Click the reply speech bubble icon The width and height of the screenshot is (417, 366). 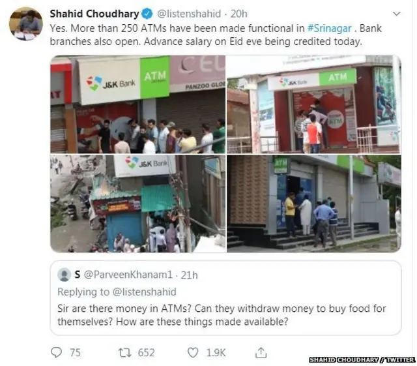point(56,352)
